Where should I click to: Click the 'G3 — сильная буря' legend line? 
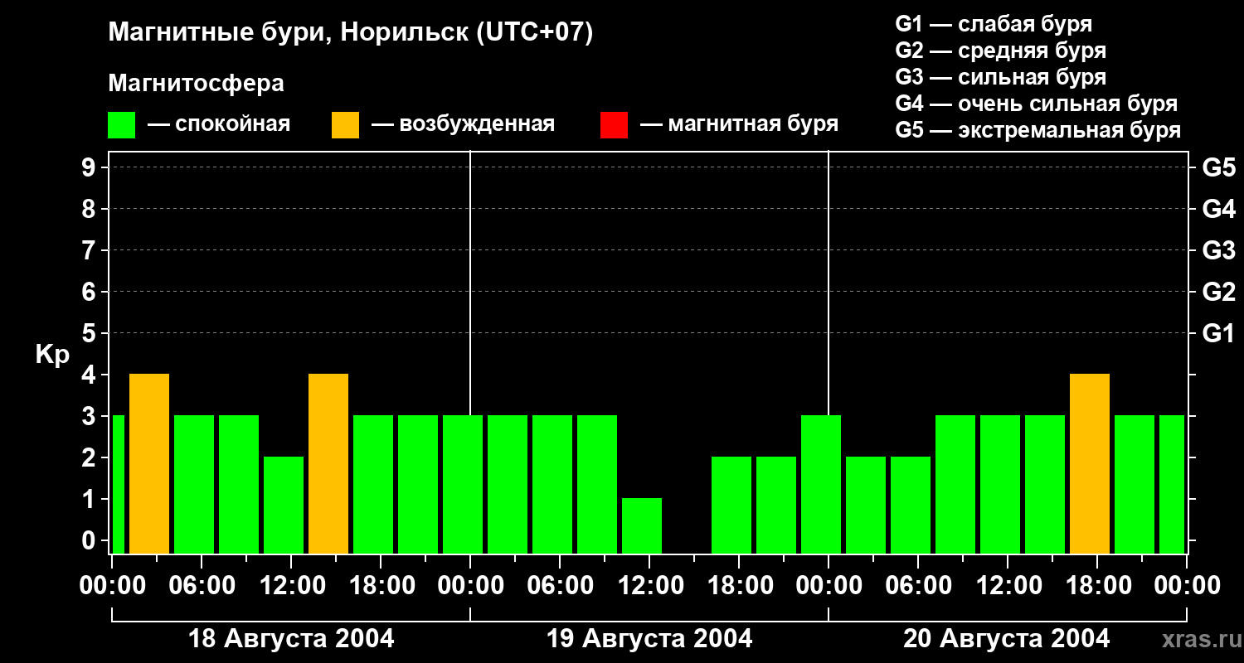pos(1001,77)
